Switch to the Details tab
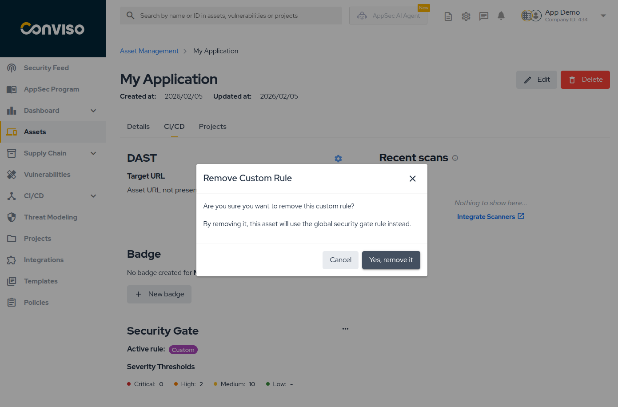 click(138, 127)
